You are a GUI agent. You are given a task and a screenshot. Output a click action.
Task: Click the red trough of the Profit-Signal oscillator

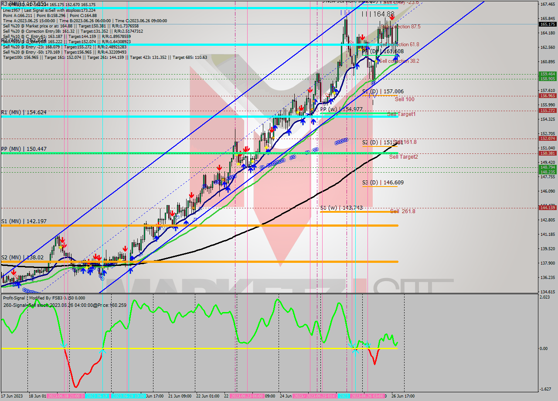pyautogui.click(x=76, y=386)
